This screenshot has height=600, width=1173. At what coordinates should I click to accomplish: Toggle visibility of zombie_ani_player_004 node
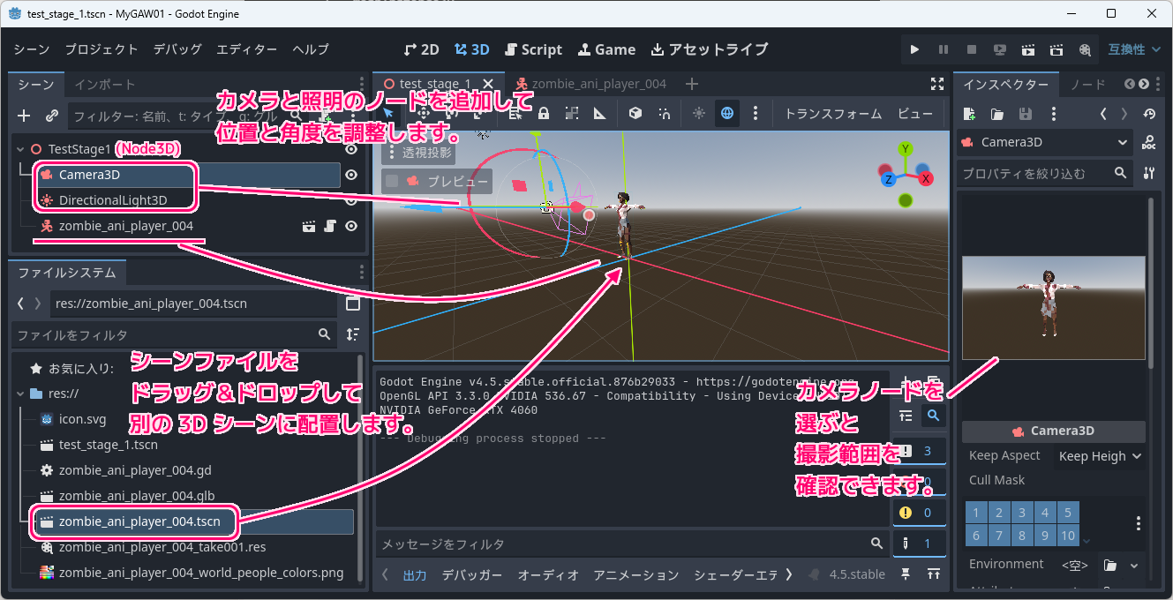(351, 227)
